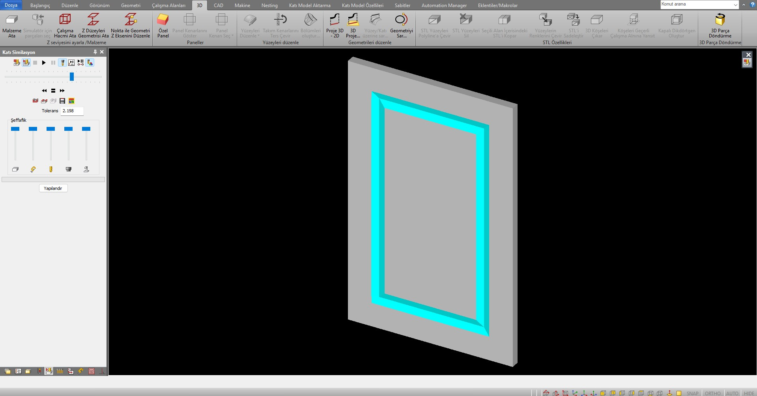Adjust the simulation speed slider handle
Viewport: 757px width, 396px height.
72,76
